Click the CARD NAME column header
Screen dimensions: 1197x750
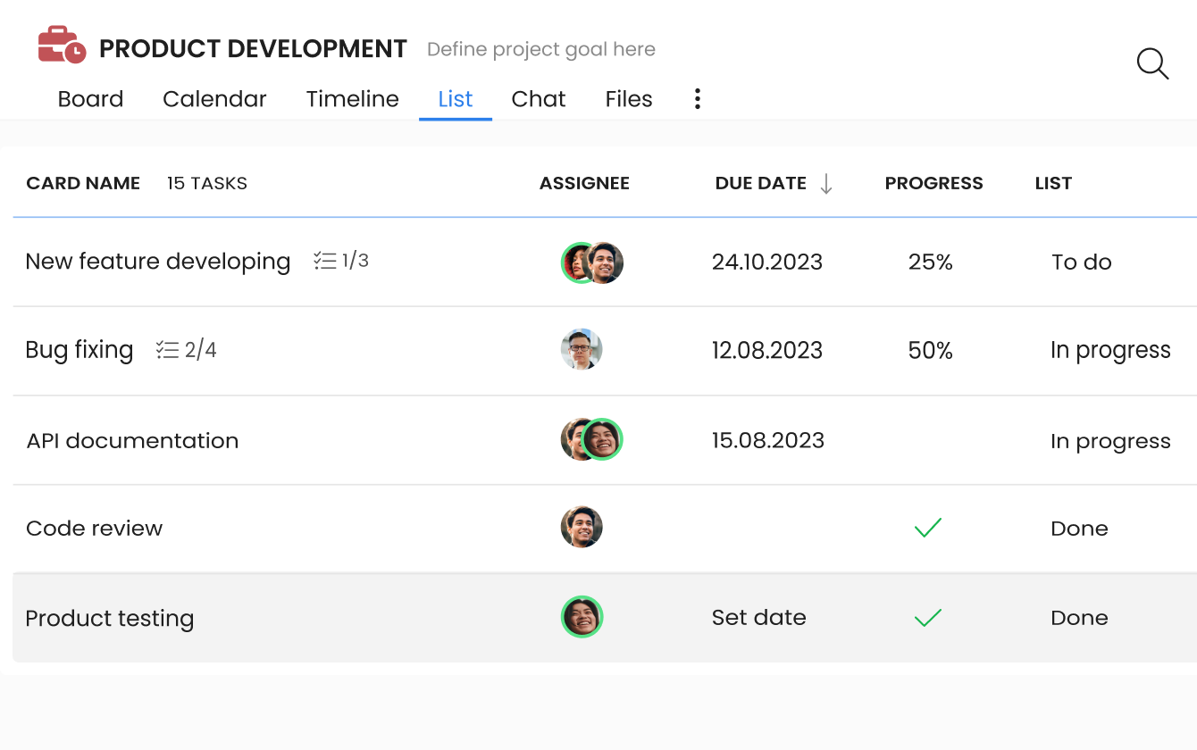[x=83, y=183]
